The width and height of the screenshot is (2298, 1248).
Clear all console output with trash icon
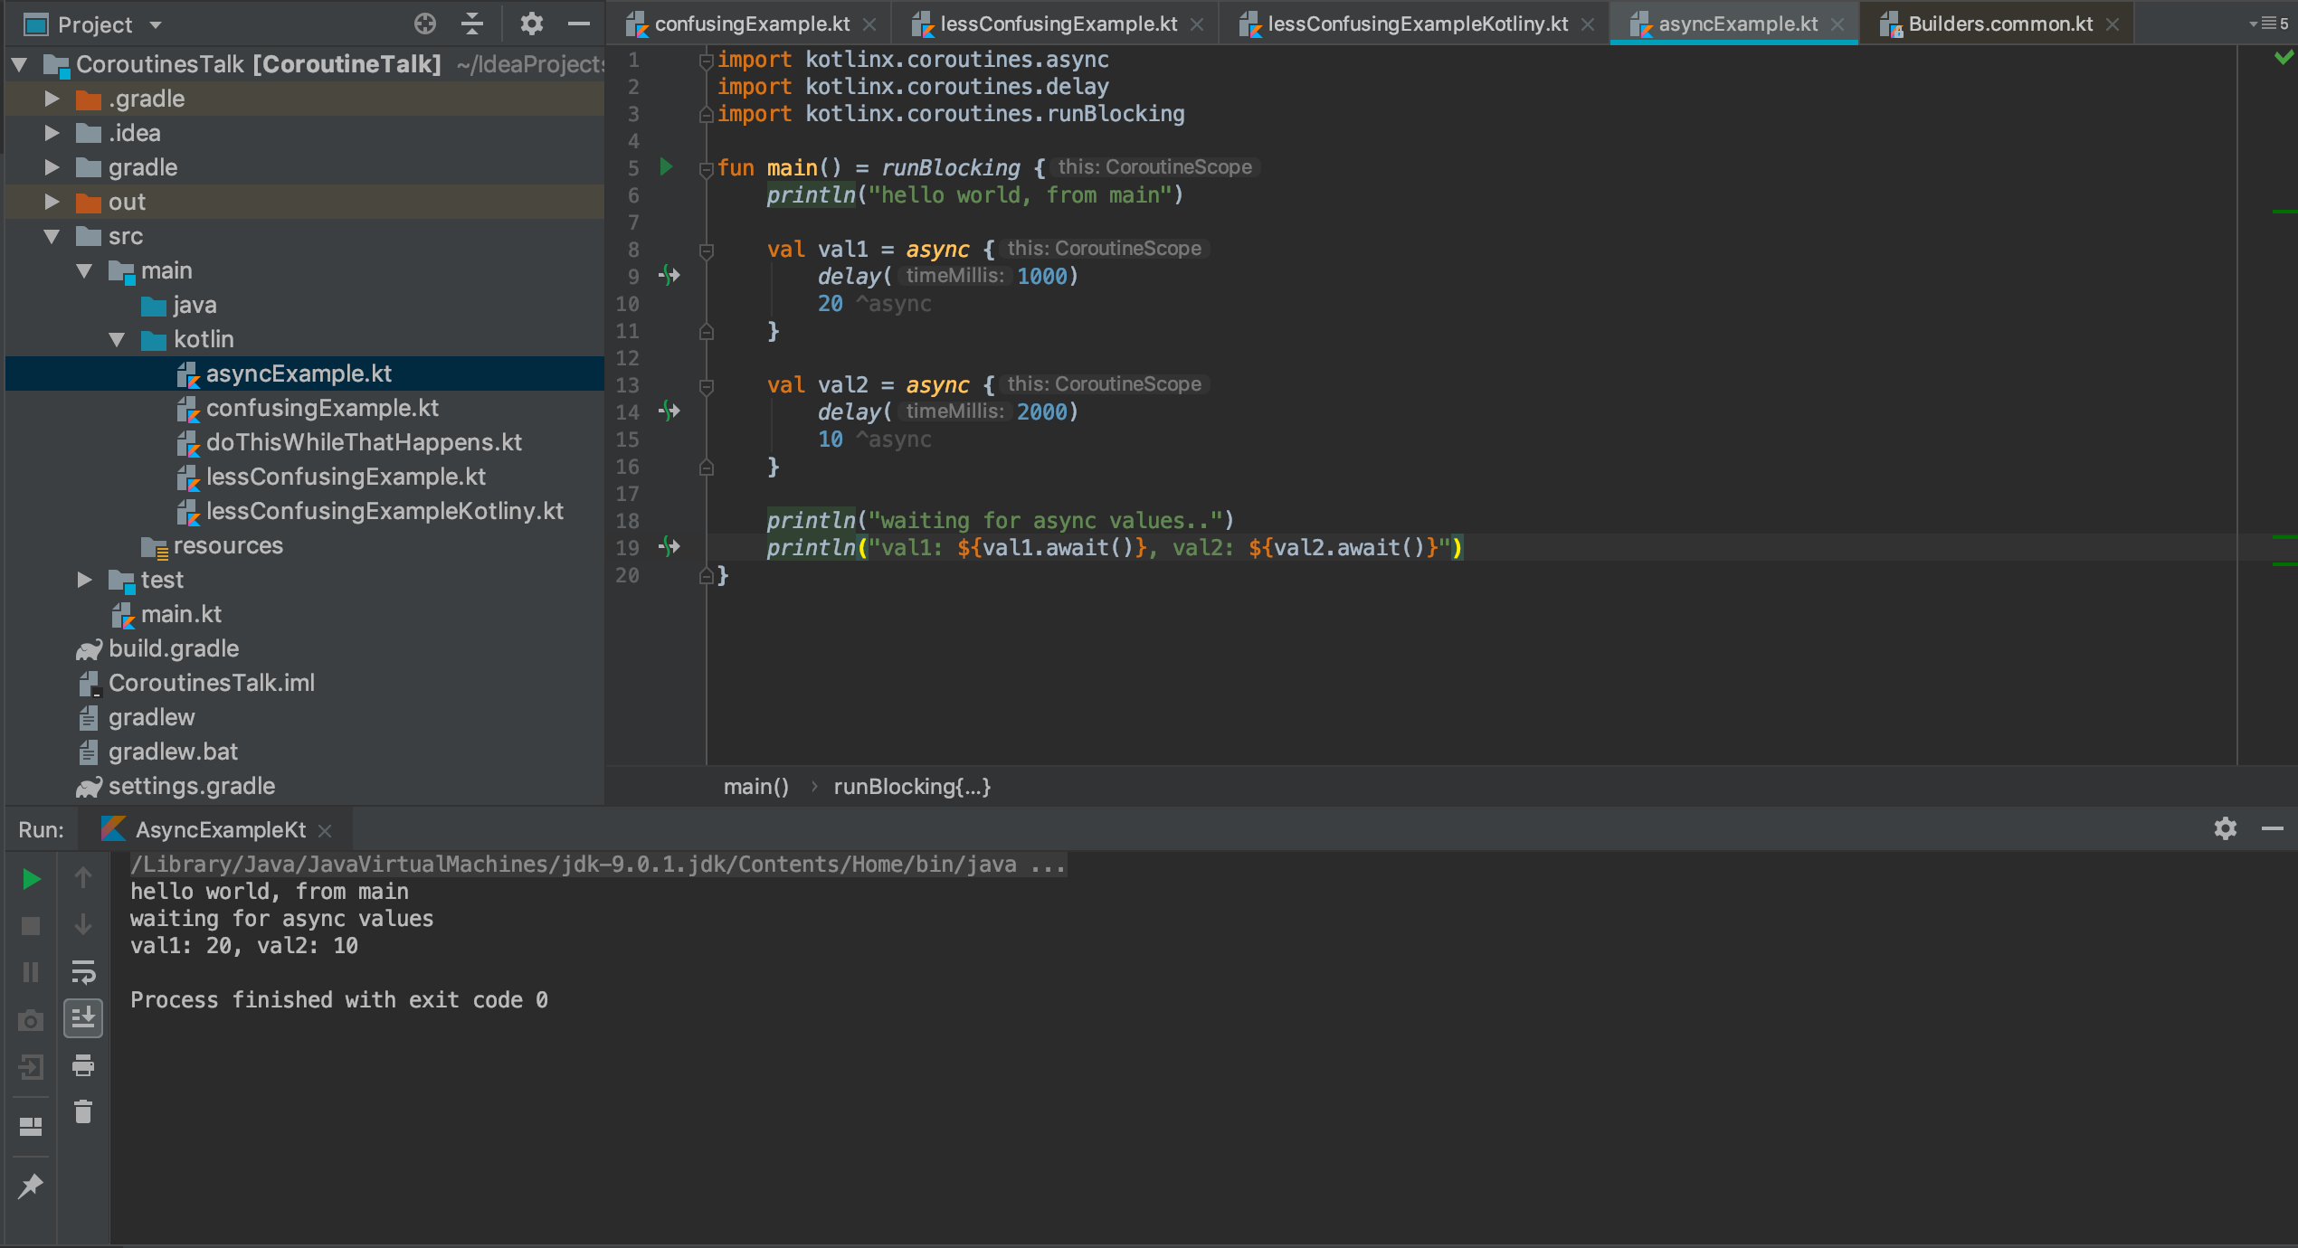click(x=83, y=1111)
